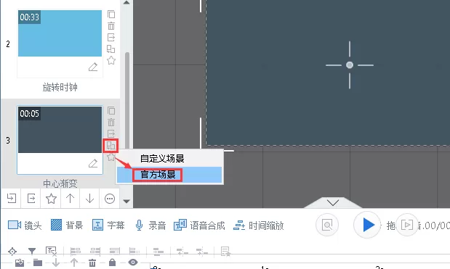Click scroll down arrow of scene list
Viewport: 450px width, 269px height.
pos(126,201)
